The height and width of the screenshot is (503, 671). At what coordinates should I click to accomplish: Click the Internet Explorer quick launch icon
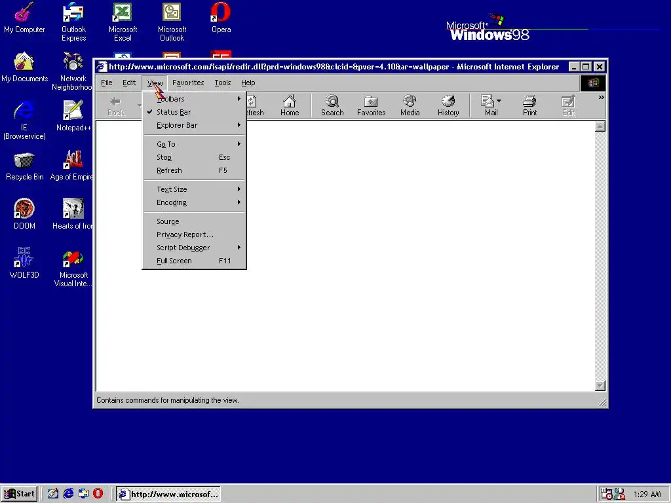point(68,494)
